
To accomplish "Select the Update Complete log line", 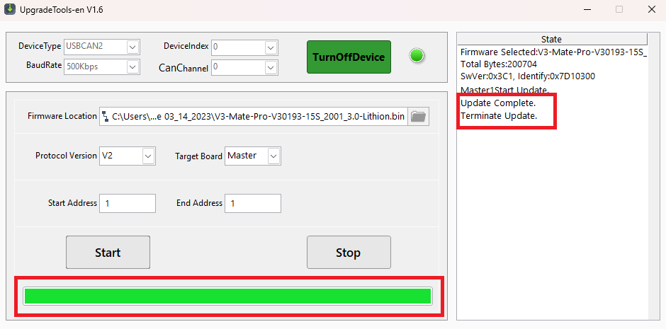I will (498, 103).
